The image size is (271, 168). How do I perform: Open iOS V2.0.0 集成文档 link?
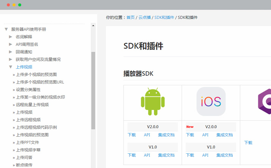point(224,135)
